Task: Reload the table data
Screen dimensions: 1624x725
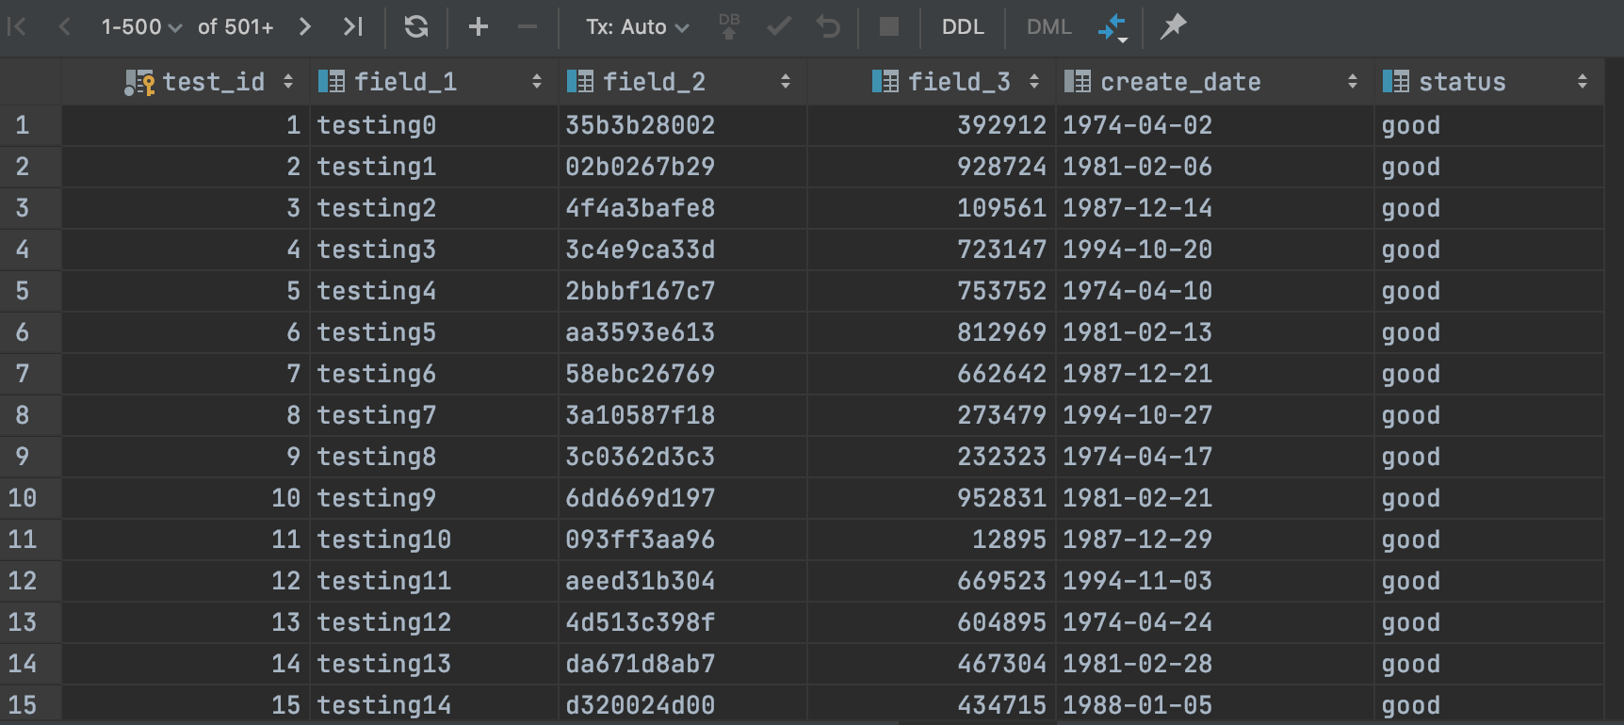Action: pyautogui.click(x=416, y=26)
